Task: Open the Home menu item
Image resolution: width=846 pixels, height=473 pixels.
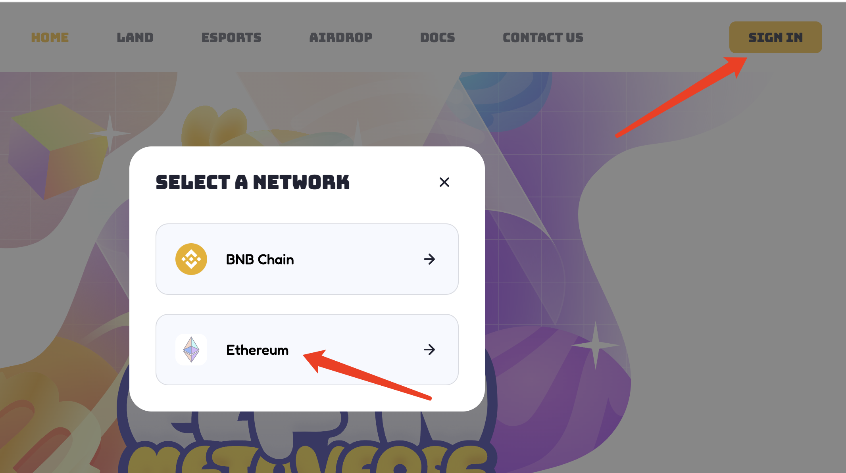Action: point(50,38)
